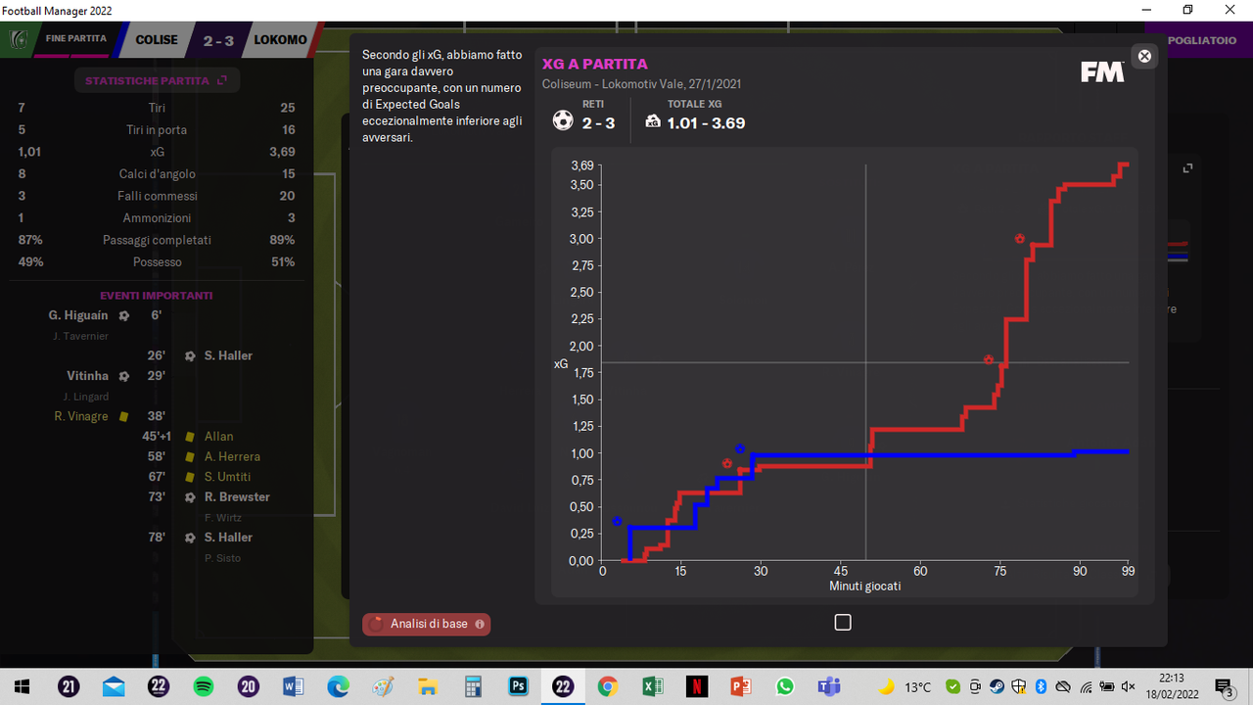Open Microsoft Teams from the taskbar

pos(830,686)
